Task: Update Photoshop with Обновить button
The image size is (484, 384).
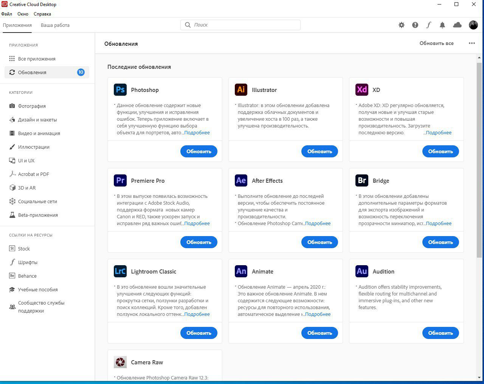Action: click(x=199, y=151)
